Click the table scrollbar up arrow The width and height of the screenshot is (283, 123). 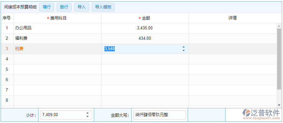(279, 26)
